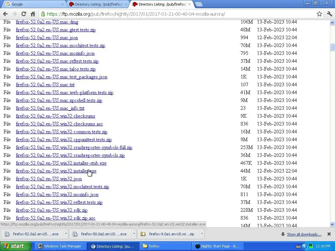Download the win32.installer-stub.exe file

point(61,163)
